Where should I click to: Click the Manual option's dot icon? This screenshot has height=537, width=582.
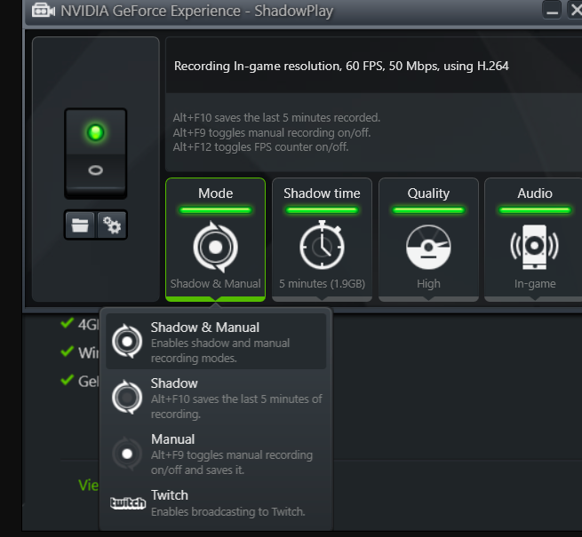(x=127, y=454)
